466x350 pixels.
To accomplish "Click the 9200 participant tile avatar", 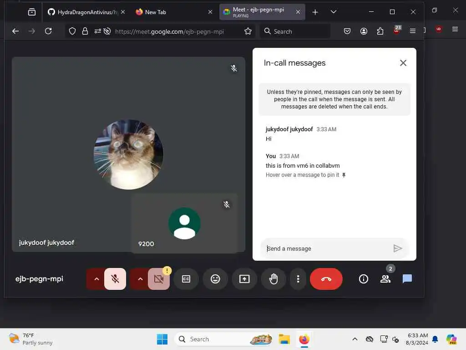I will pos(184,223).
